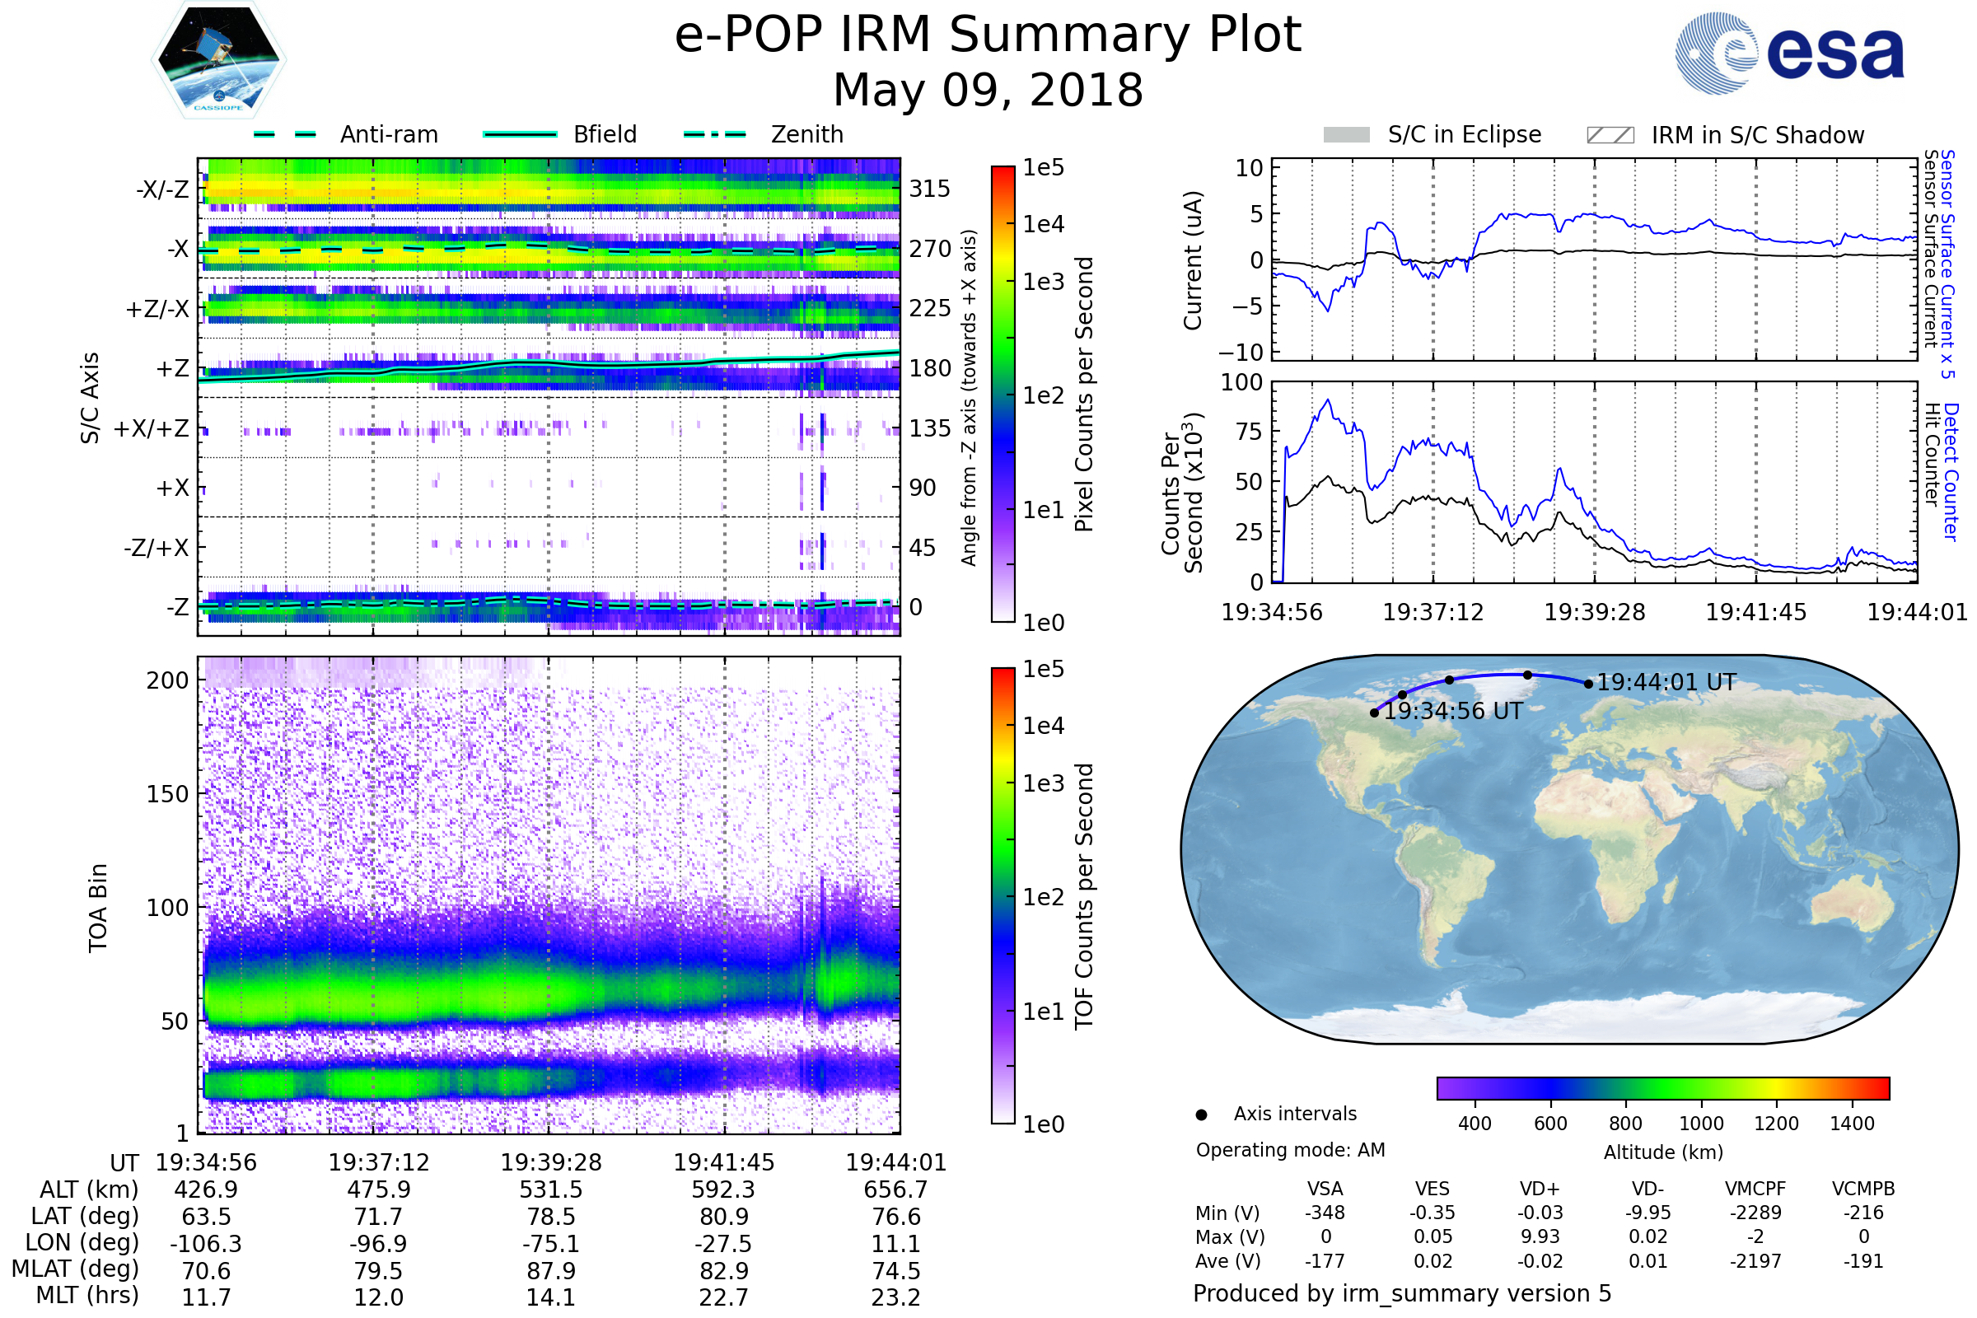
Task: Click the ESA logo
Action: [1790, 52]
